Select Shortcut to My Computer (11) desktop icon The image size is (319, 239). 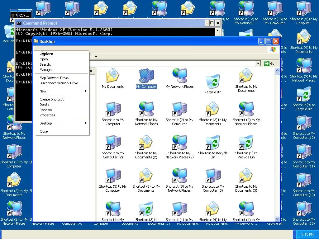click(304, 156)
